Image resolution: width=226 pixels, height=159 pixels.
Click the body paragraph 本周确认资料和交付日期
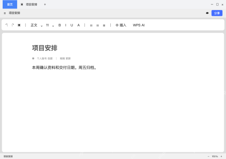pyautogui.click(x=64, y=68)
